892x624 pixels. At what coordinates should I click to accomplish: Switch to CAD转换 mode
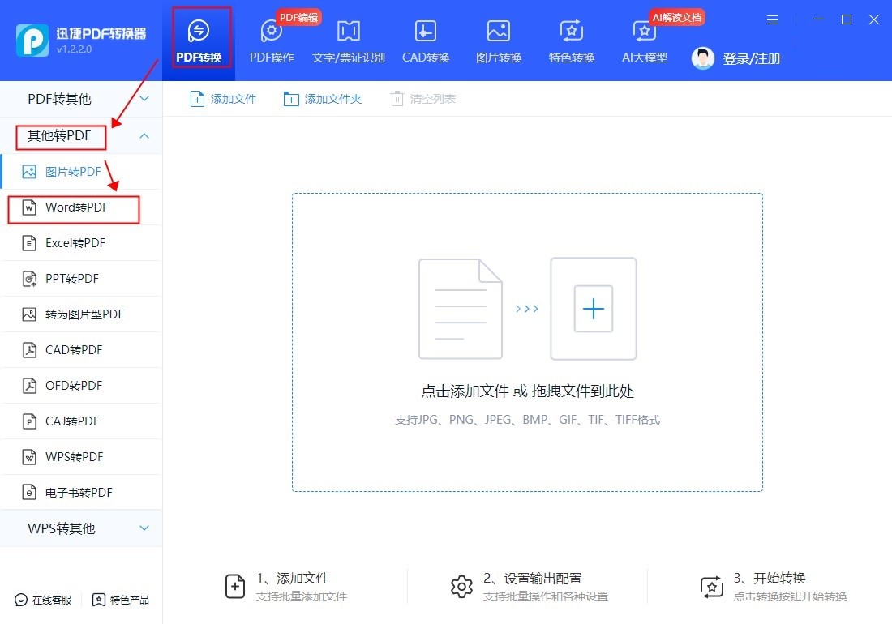(x=425, y=36)
